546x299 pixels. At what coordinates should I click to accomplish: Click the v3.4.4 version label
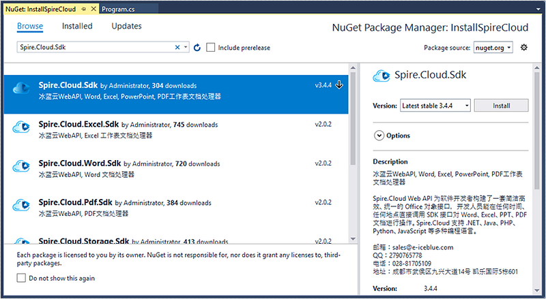pos(323,85)
